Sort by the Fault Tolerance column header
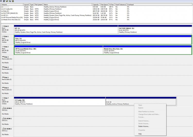 [120, 5]
